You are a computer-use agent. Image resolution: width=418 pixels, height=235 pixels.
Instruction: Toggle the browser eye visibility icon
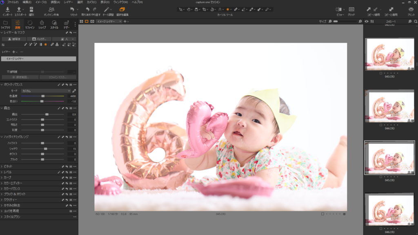tap(367, 21)
